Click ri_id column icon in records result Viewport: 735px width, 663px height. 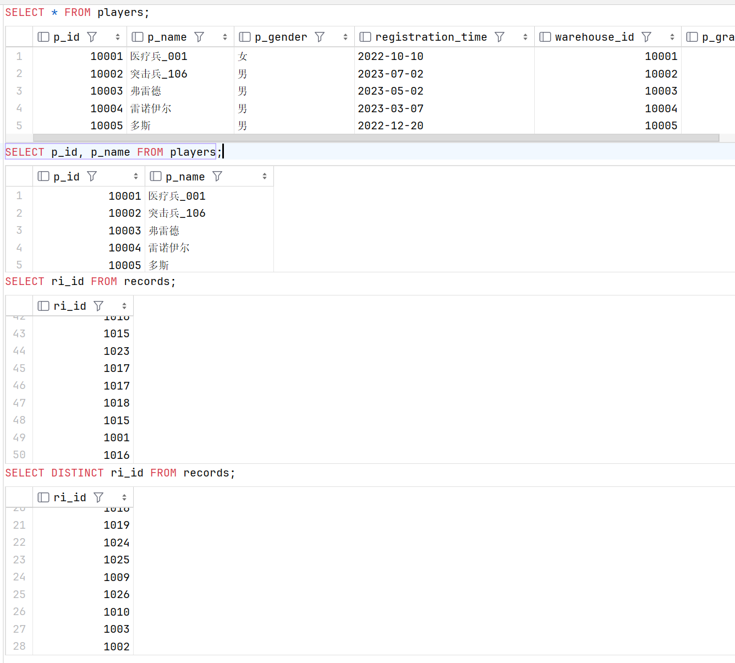click(x=43, y=306)
